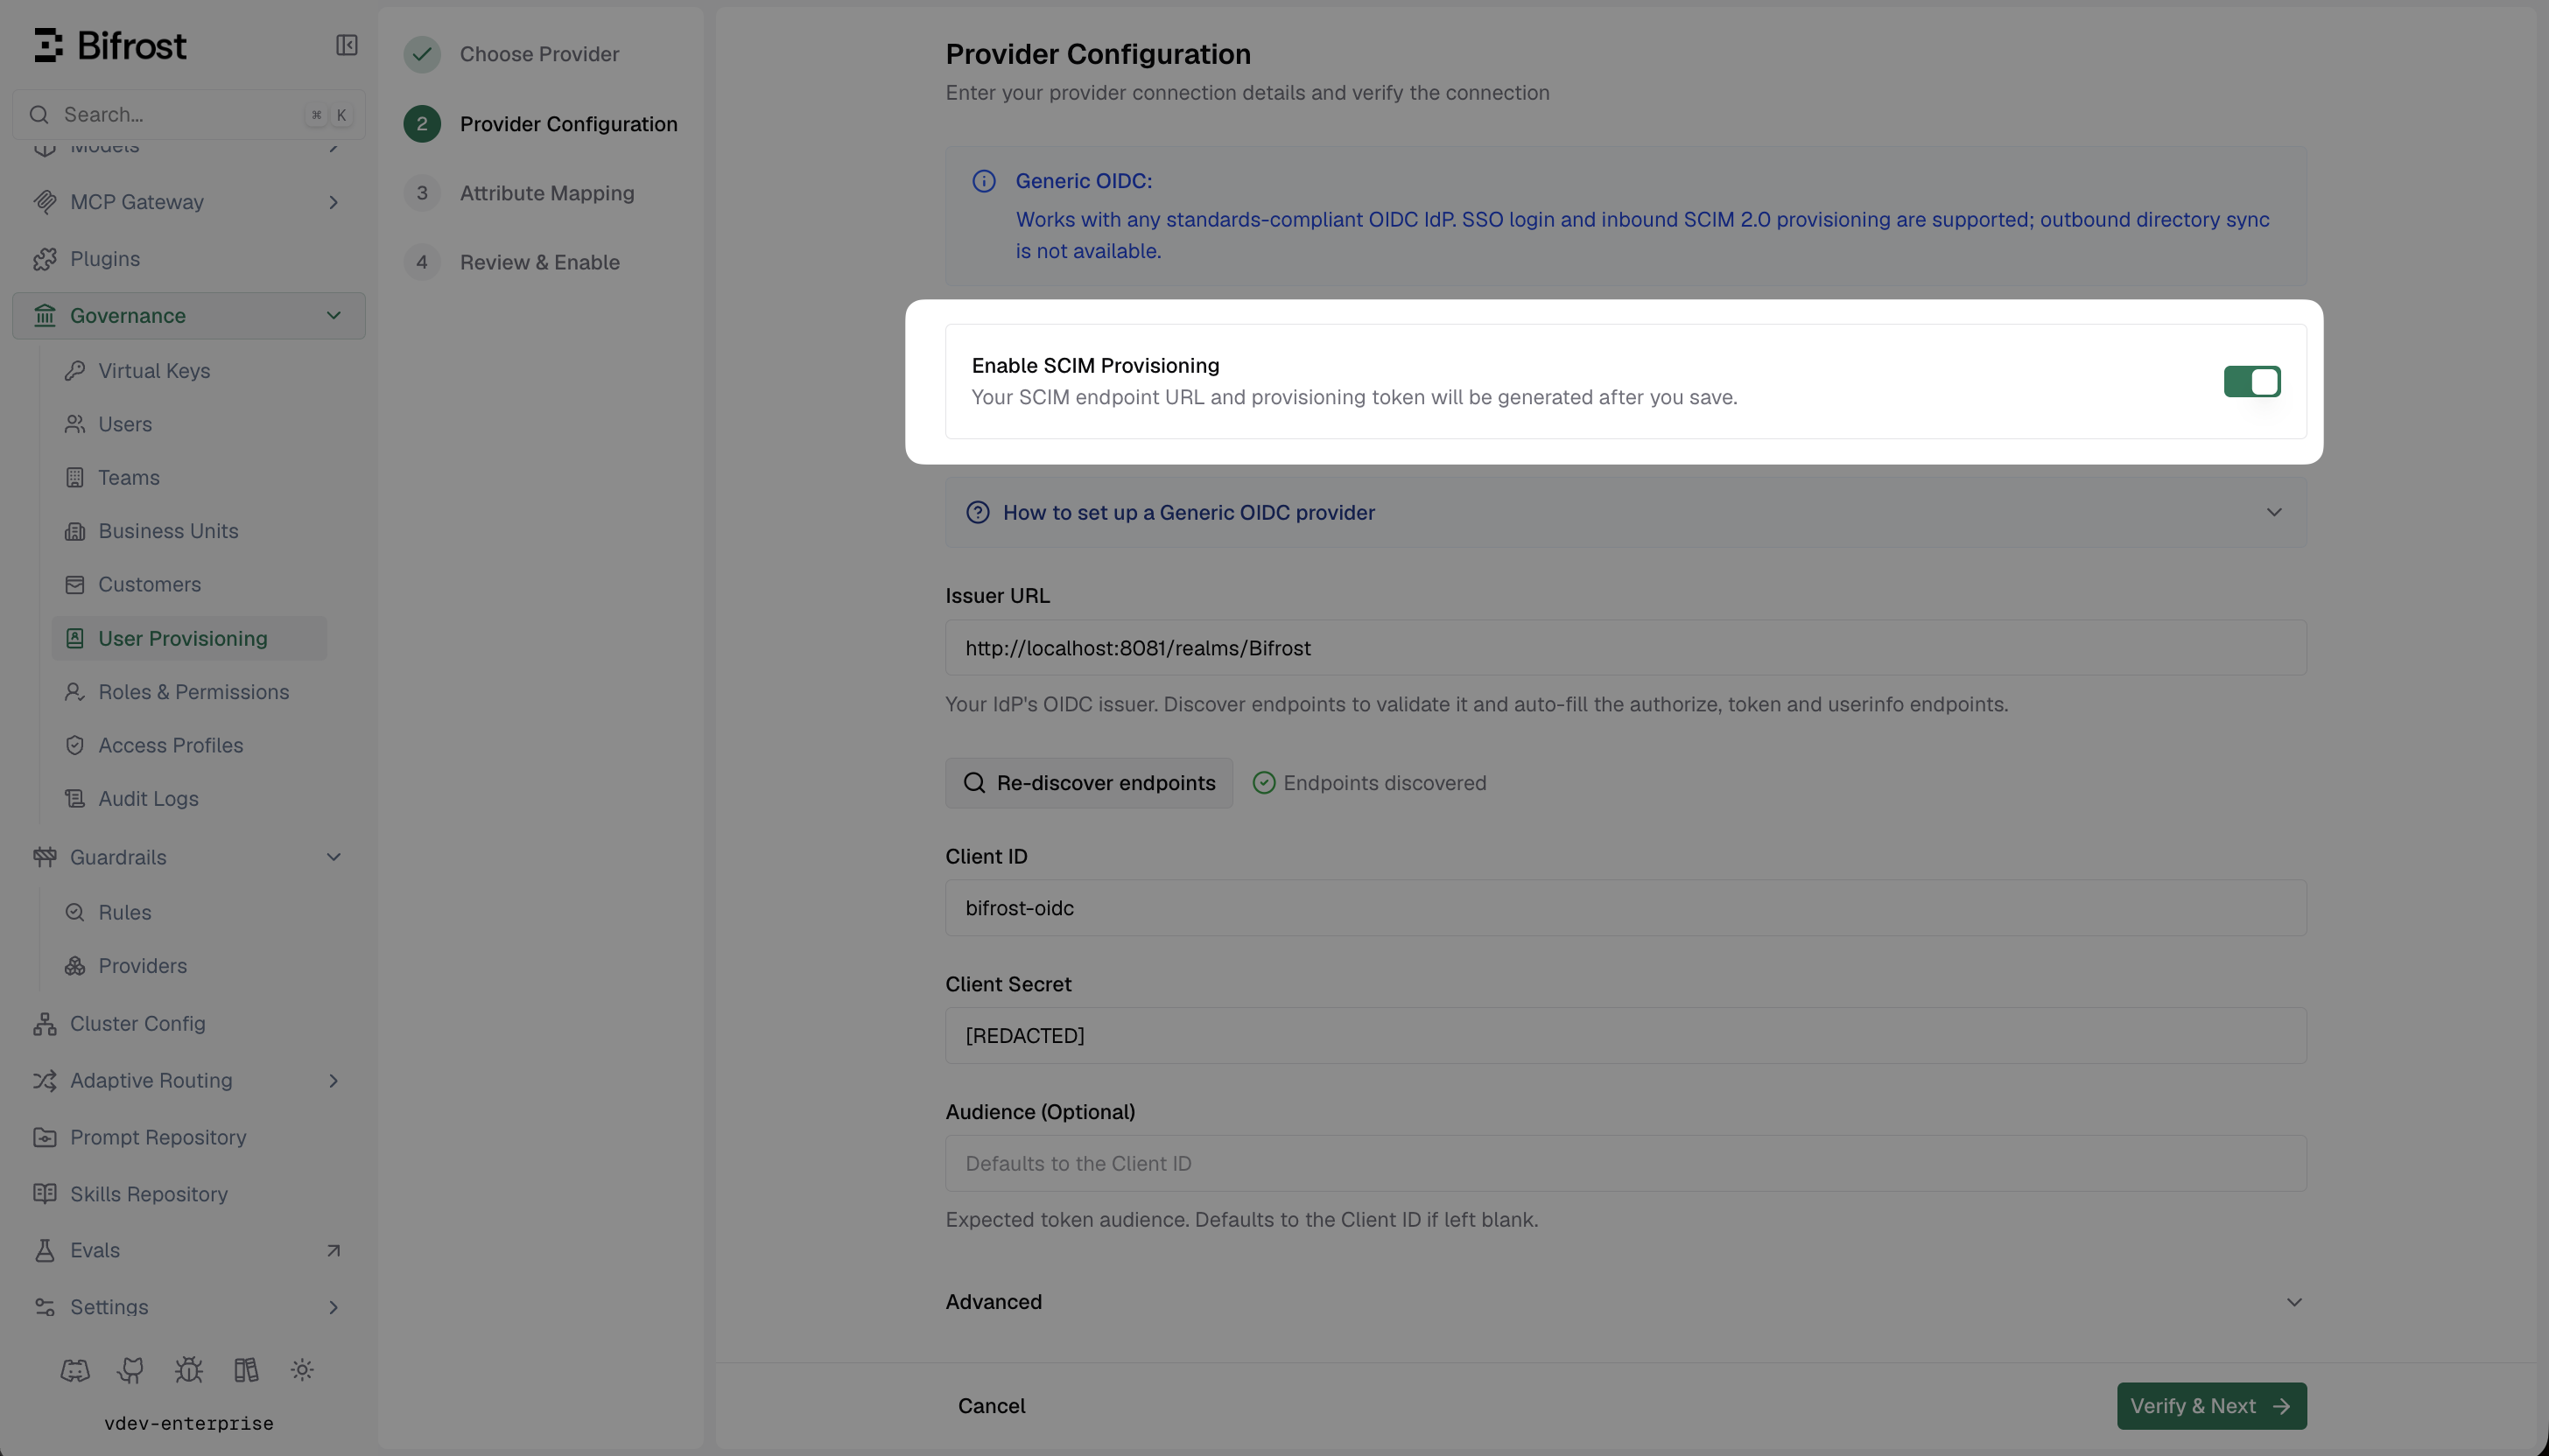The image size is (2549, 1456).
Task: Click the info icon beside Generic OIDC
Action: click(x=983, y=181)
